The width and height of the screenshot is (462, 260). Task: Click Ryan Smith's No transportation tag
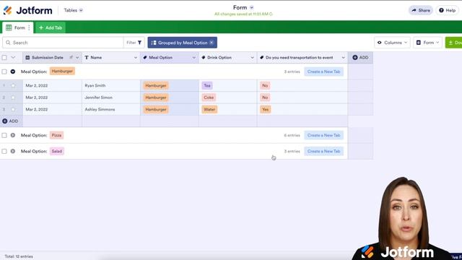point(265,85)
